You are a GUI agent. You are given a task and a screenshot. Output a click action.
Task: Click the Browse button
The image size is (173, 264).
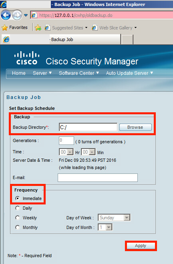(135, 127)
